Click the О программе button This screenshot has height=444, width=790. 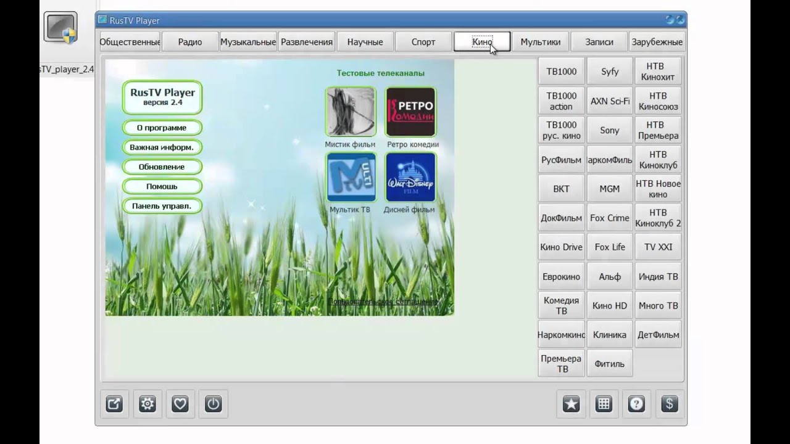point(162,128)
